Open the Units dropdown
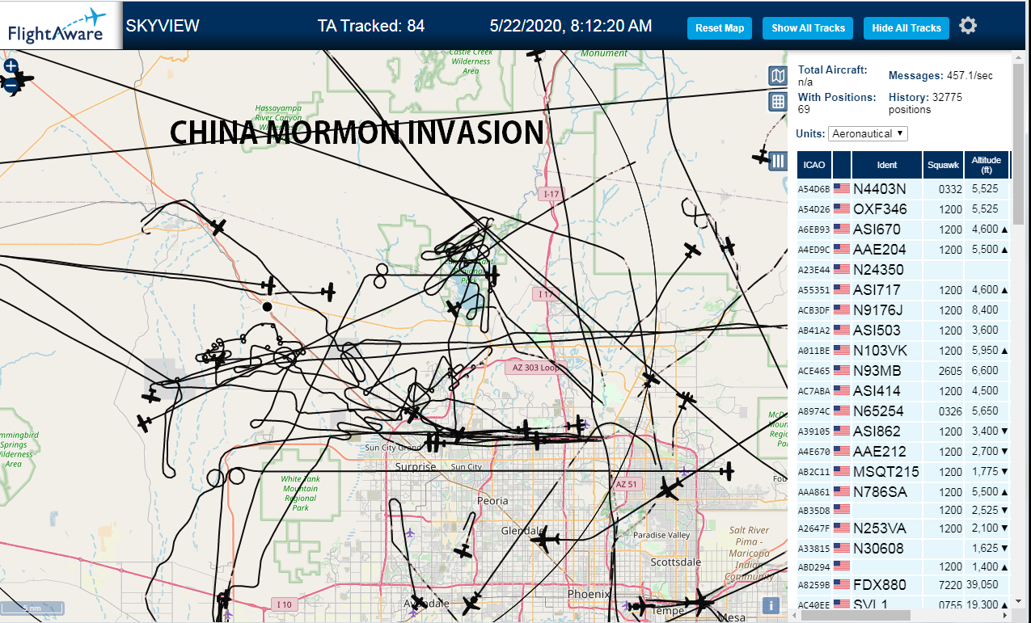The height and width of the screenshot is (623, 1031). pyautogui.click(x=868, y=133)
